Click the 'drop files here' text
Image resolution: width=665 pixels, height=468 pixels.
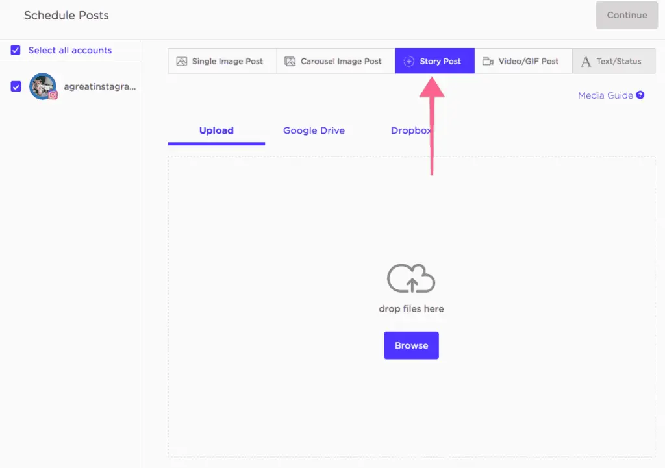[x=411, y=309]
